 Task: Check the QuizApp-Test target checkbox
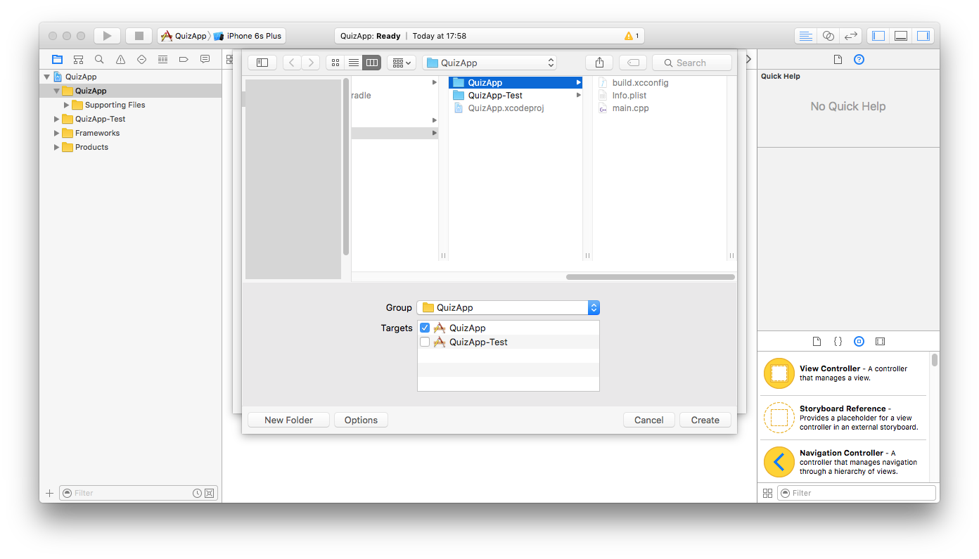pos(425,342)
